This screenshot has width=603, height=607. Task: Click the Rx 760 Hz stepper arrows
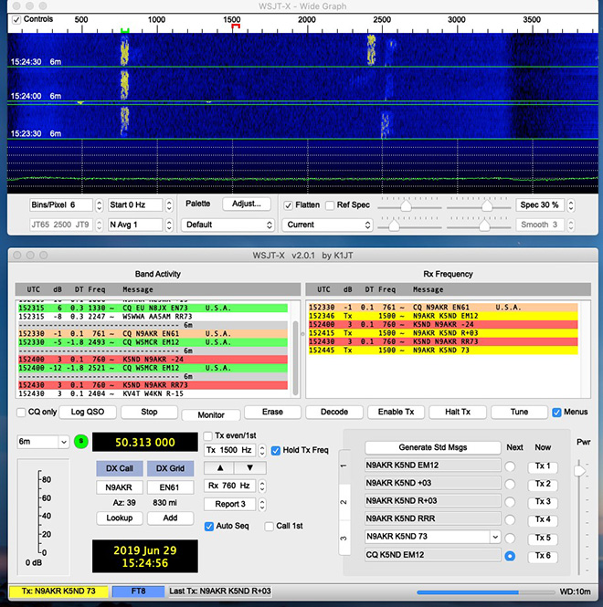pyautogui.click(x=262, y=486)
